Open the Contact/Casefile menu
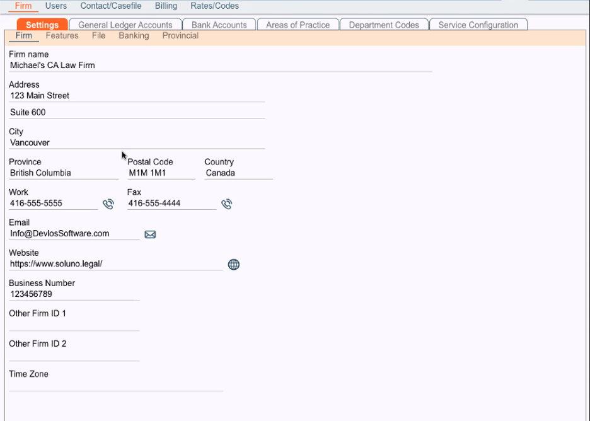Image resolution: width=590 pixels, height=421 pixels. pyautogui.click(x=111, y=6)
